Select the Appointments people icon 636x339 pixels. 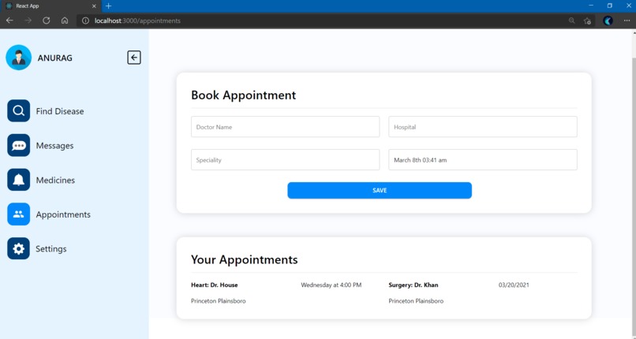[x=19, y=214]
